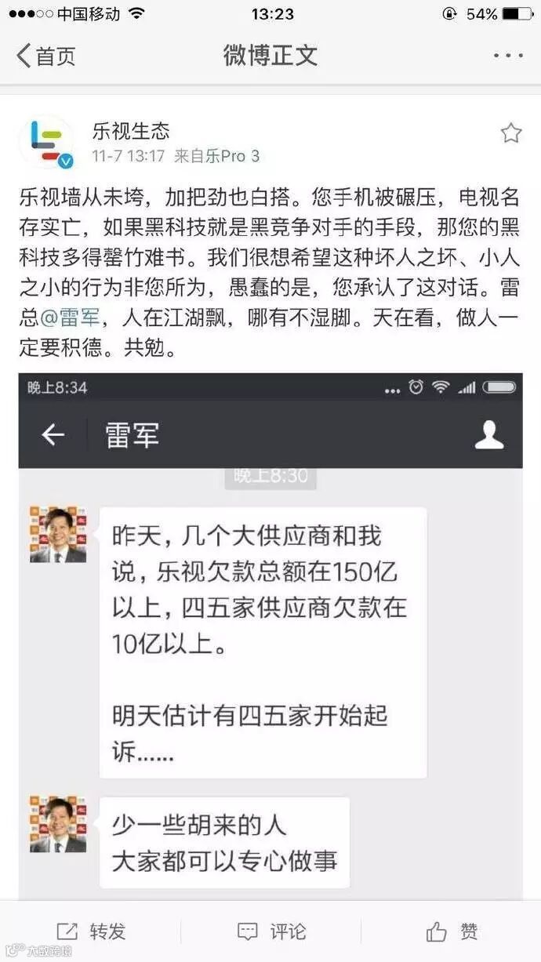Tap 雷军 avatar beside second chat message

[58, 825]
